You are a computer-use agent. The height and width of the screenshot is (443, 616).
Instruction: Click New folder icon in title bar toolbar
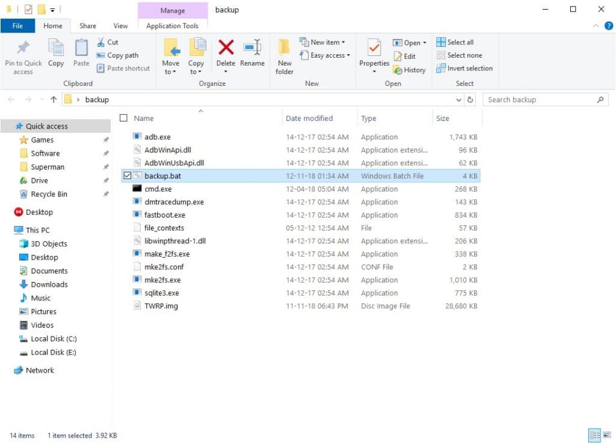(x=42, y=9)
